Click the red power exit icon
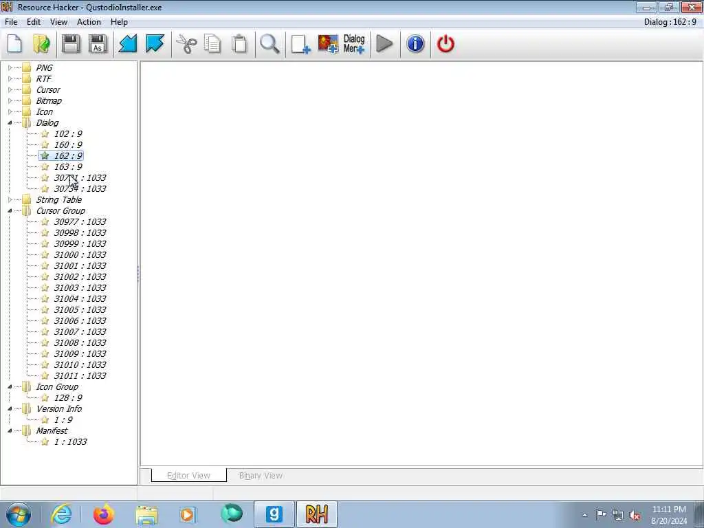 click(x=445, y=44)
